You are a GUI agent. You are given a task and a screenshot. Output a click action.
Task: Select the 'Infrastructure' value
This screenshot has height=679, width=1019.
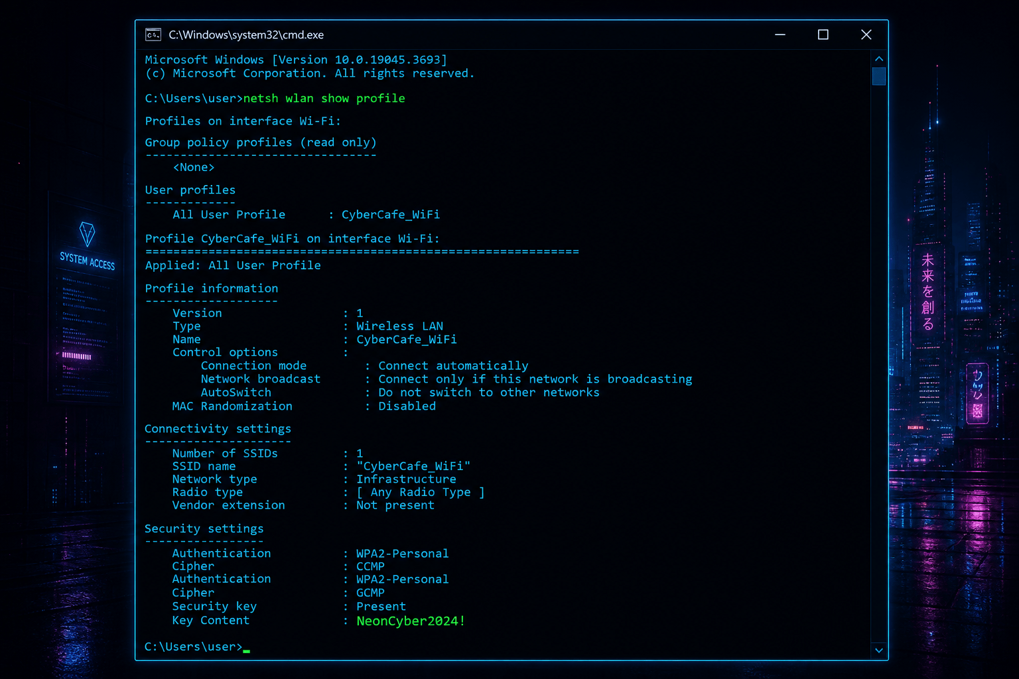[x=406, y=479]
